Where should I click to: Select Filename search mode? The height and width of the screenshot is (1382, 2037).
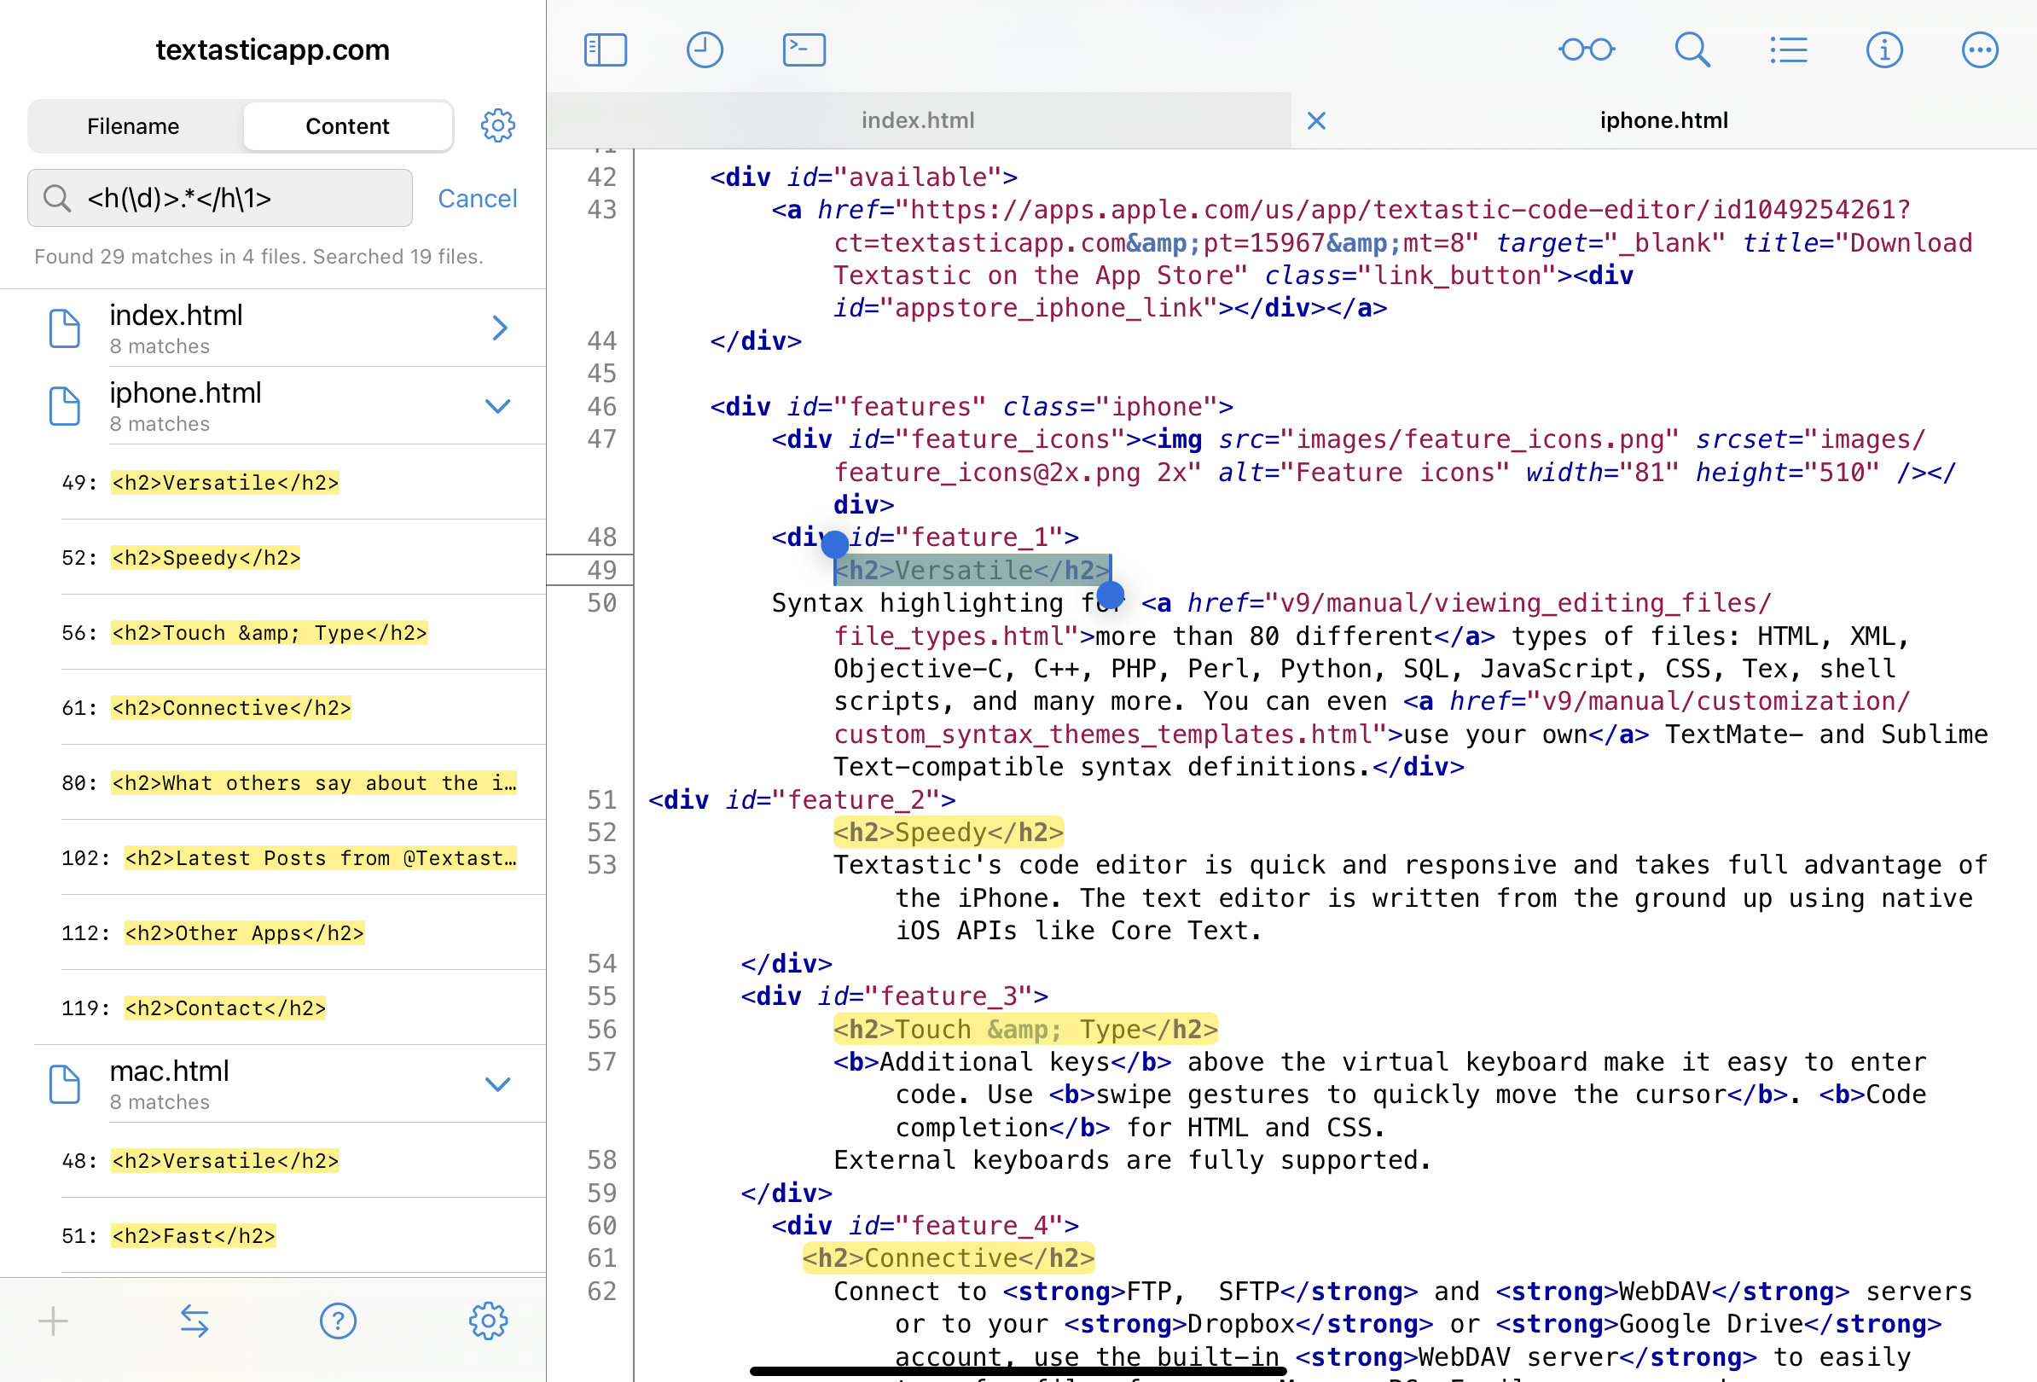pos(133,126)
